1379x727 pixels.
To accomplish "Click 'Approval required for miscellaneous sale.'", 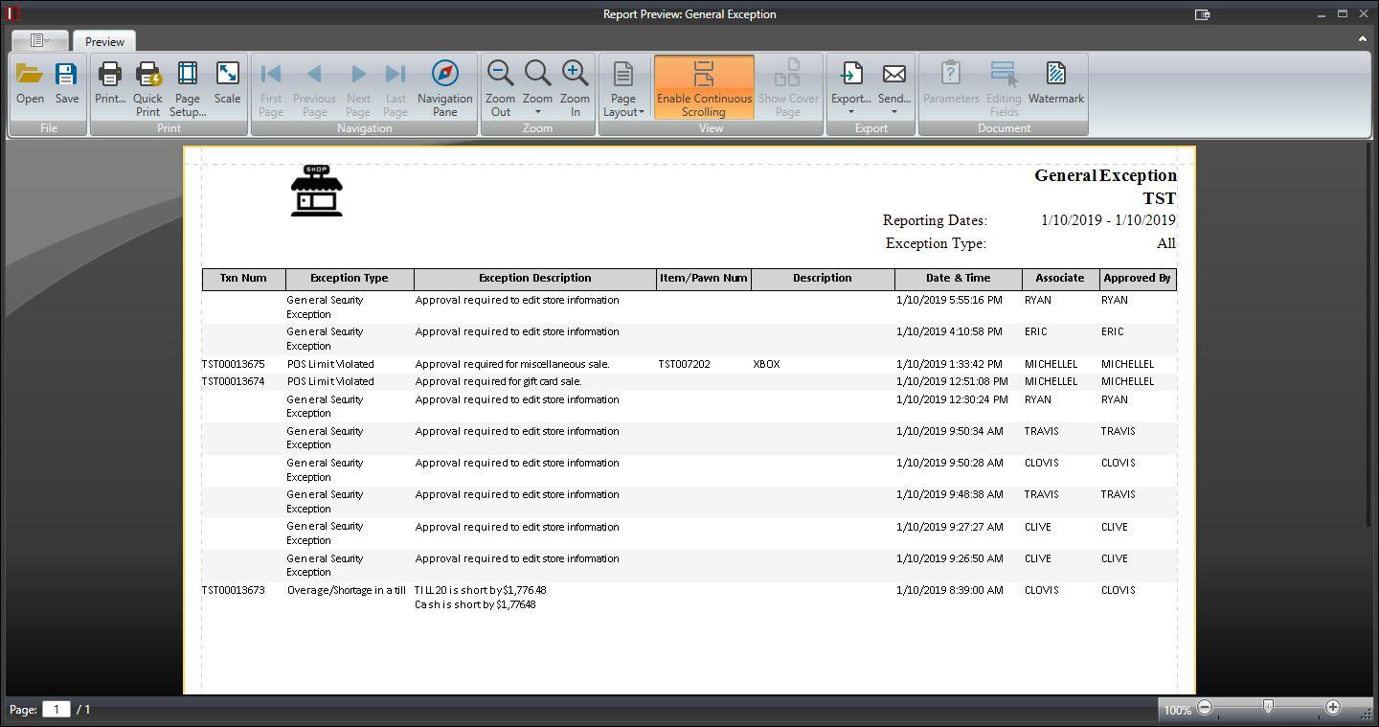I will pos(512,364).
